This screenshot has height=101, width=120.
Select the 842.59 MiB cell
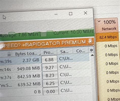29,76
